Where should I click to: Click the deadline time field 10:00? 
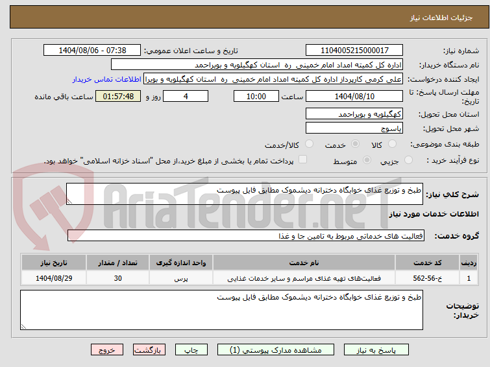(256, 96)
